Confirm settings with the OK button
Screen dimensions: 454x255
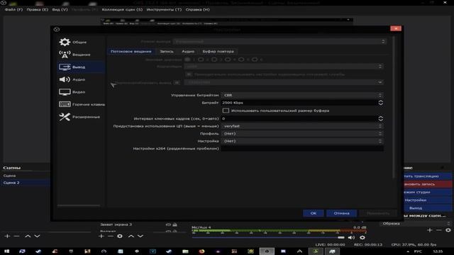314,213
